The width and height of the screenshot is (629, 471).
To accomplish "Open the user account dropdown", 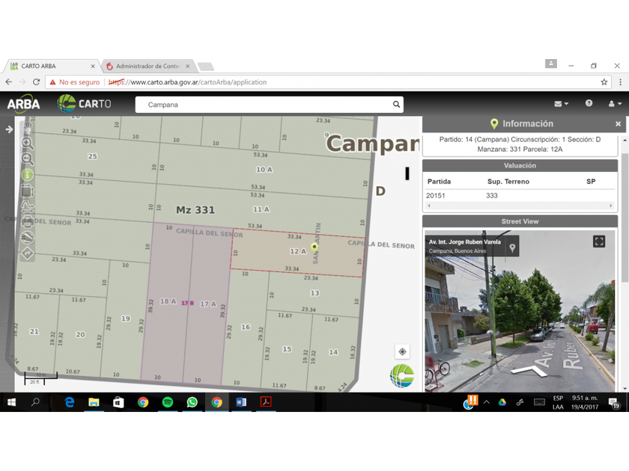I will click(615, 104).
